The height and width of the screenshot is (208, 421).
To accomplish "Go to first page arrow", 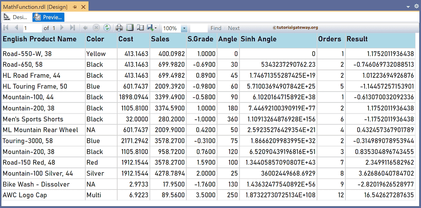I will [x=6, y=28].
